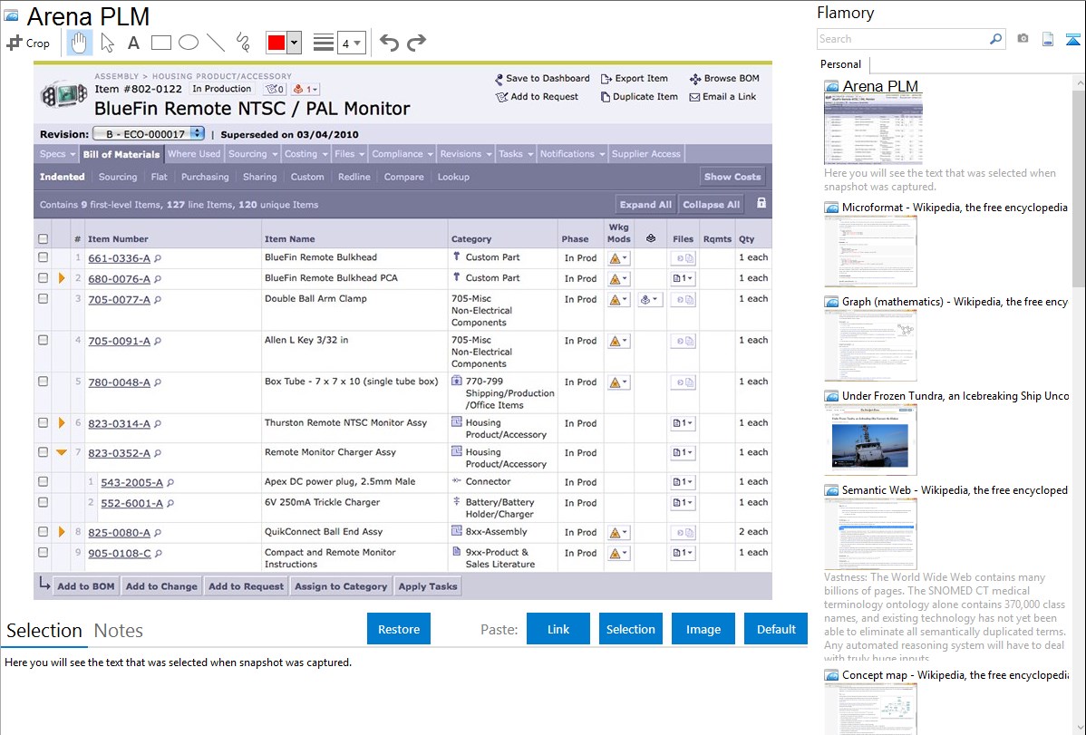Select the Crop tool

pos(28,43)
